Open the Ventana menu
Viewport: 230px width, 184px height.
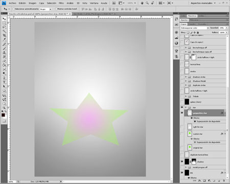[94, 3]
